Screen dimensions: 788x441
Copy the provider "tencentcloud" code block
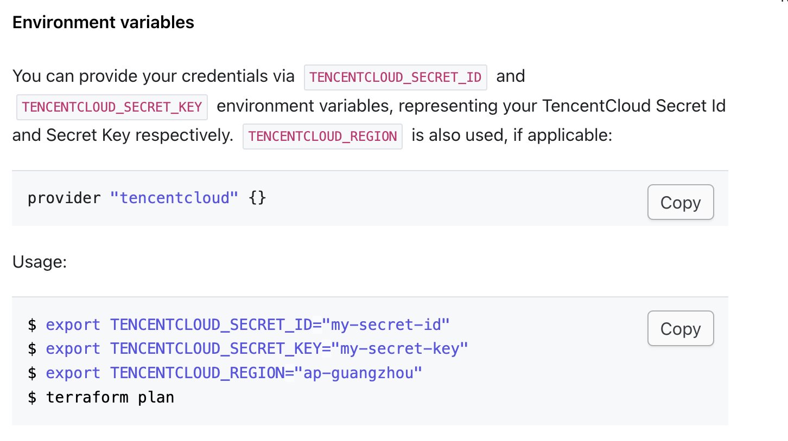pyautogui.click(x=681, y=203)
